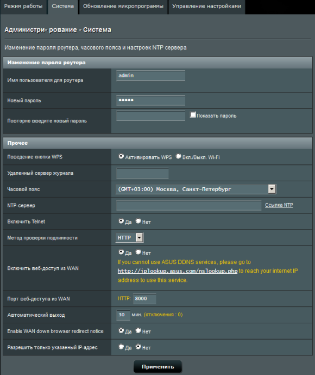This screenshot has height=375, width=315.
Task: Click the Применить button
Action: point(157,367)
